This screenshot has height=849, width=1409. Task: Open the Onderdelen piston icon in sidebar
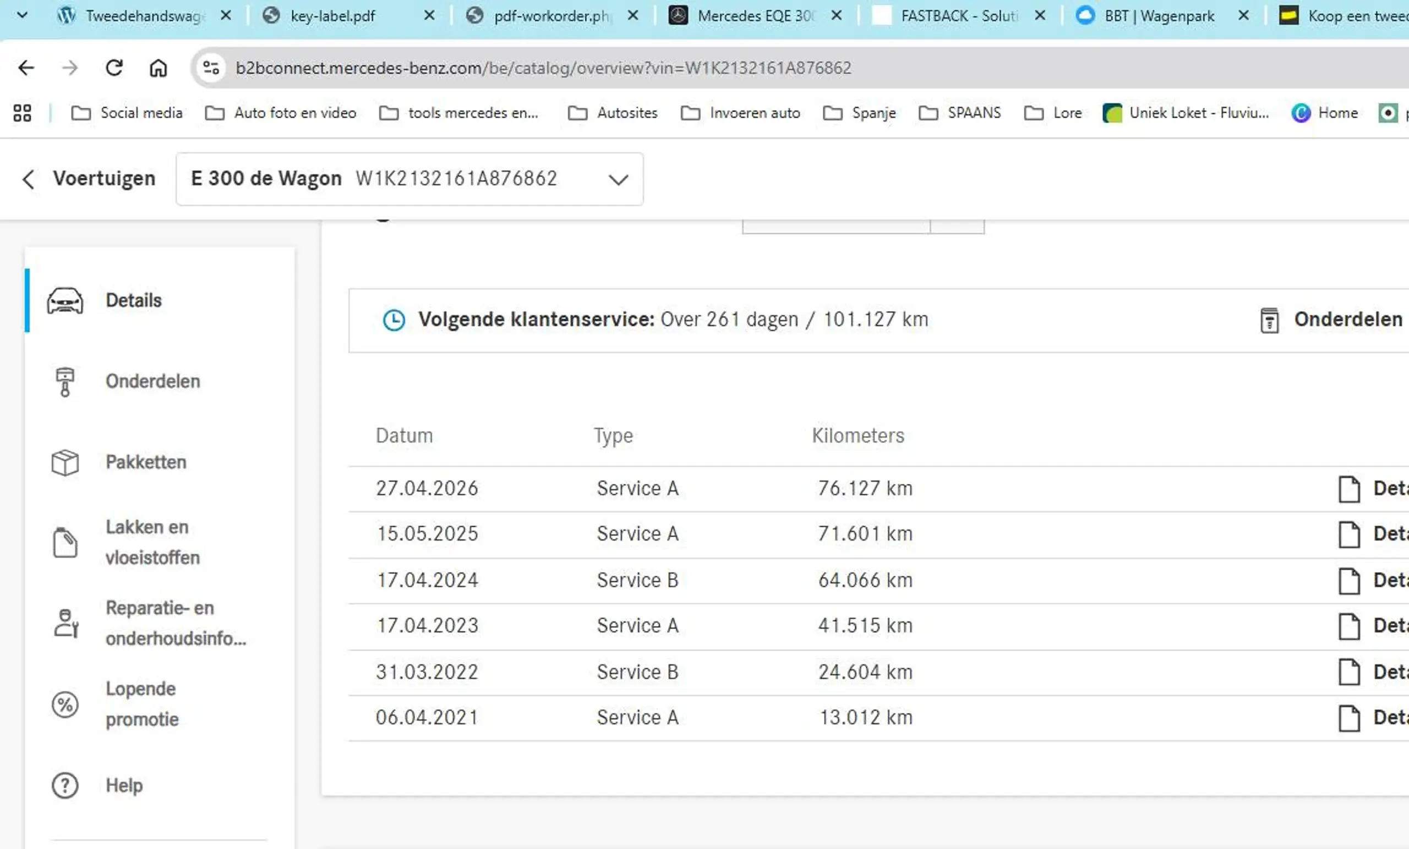(x=64, y=382)
